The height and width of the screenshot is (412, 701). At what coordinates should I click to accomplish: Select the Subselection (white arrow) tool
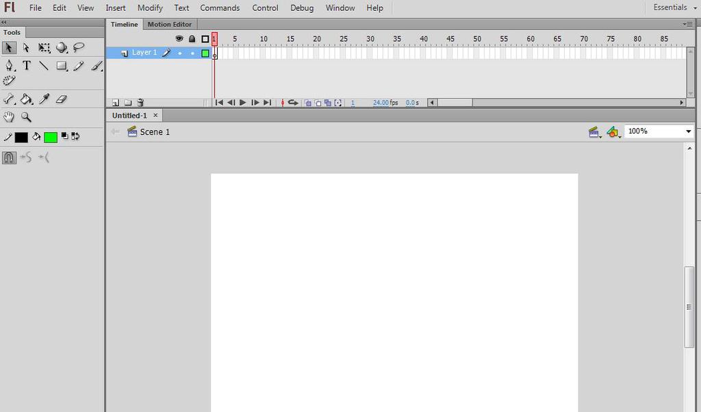coord(26,47)
